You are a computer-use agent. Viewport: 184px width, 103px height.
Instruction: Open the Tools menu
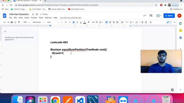pos(41,18)
